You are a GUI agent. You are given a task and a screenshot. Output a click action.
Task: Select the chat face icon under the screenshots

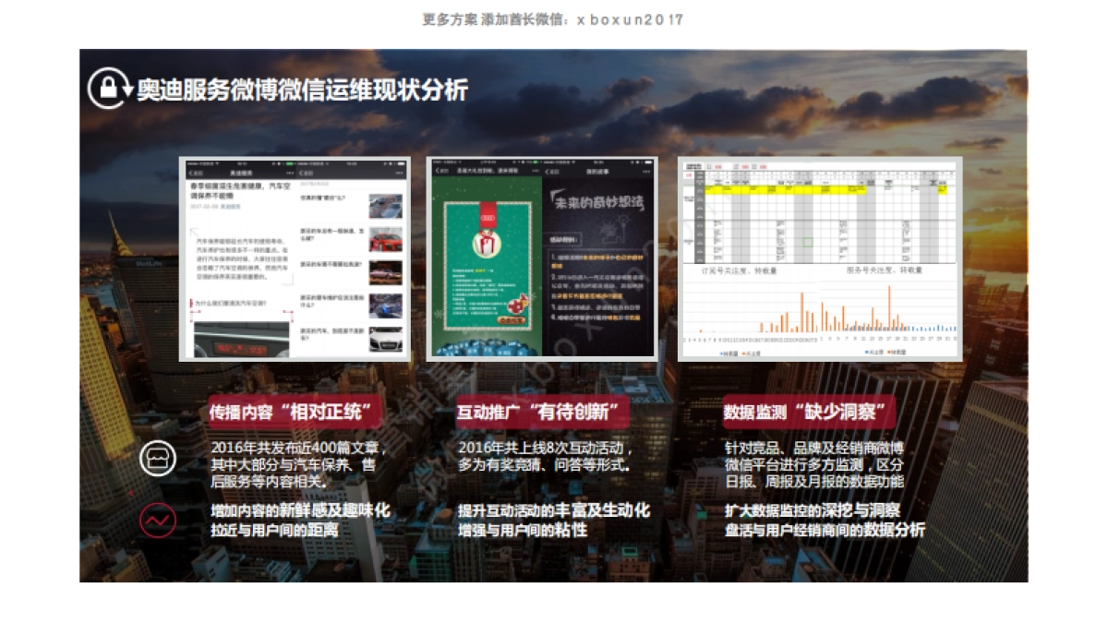coord(159,455)
